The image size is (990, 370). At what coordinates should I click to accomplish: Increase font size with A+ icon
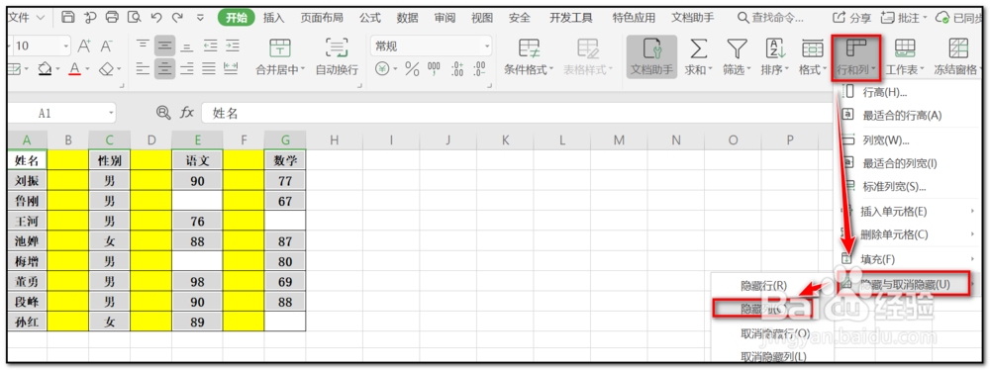click(x=84, y=46)
